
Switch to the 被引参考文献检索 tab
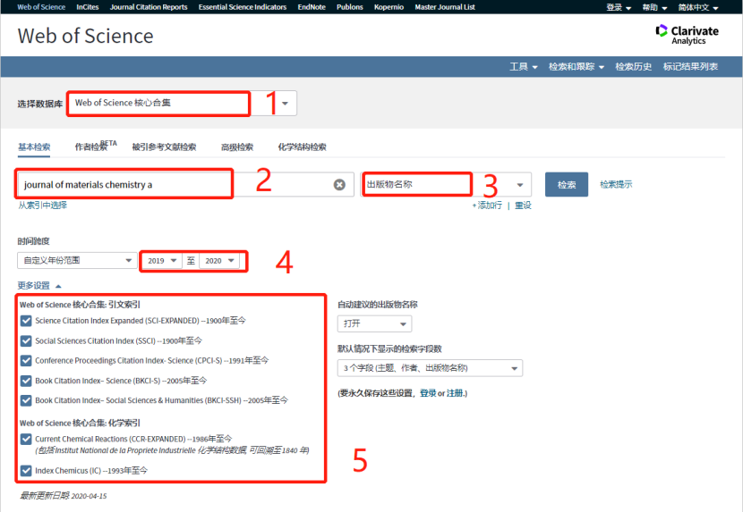[164, 147]
